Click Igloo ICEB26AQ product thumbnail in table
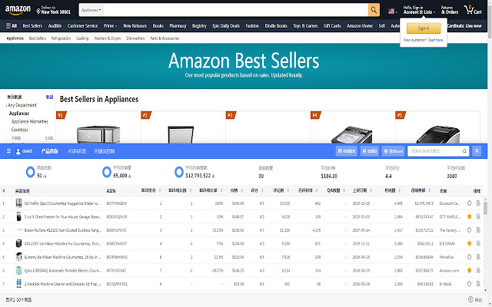 tap(18, 270)
